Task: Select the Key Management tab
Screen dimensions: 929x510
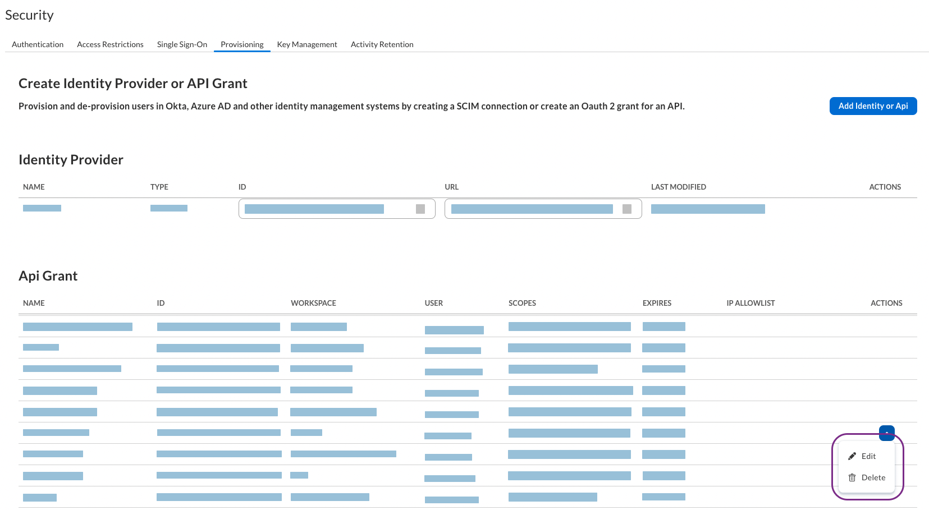Action: pos(307,44)
